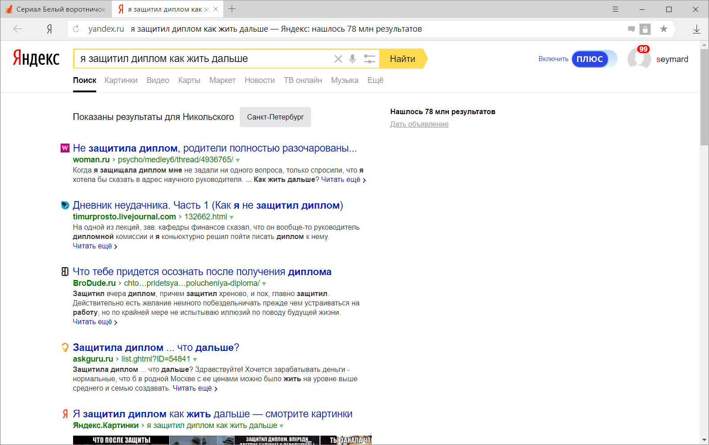Open Я защитил диплом — смотрите картинки
The height and width of the screenshot is (445, 709).
[213, 414]
